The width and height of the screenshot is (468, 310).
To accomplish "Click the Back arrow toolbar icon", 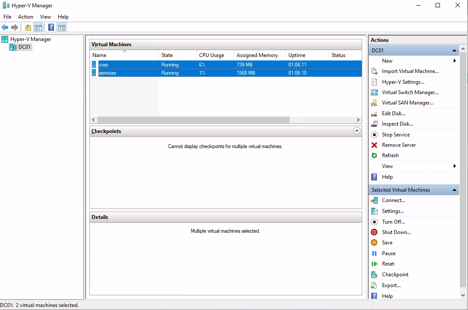I will [x=5, y=28].
